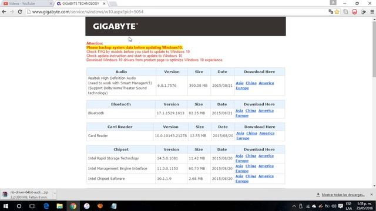This screenshot has height=211, width=376.
Task: Open Action Center notifications icon
Action: tap(341, 206)
